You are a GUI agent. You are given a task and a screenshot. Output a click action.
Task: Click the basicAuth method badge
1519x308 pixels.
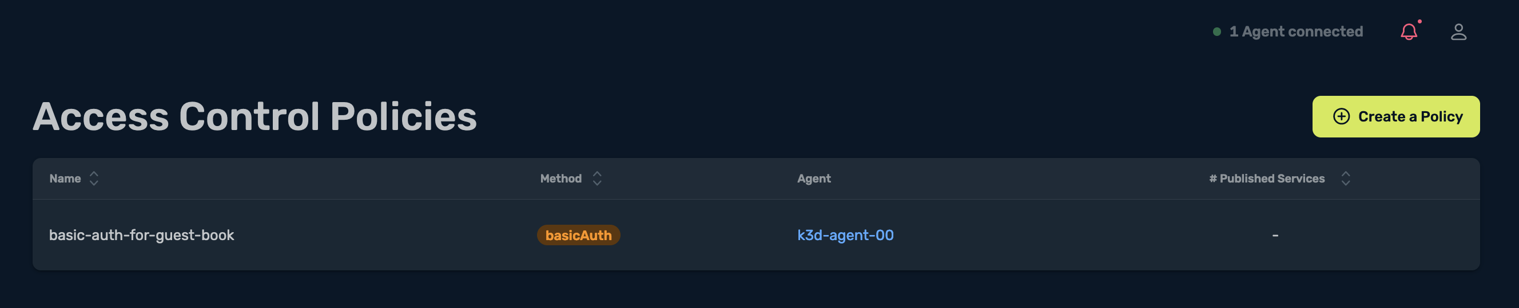[578, 235]
